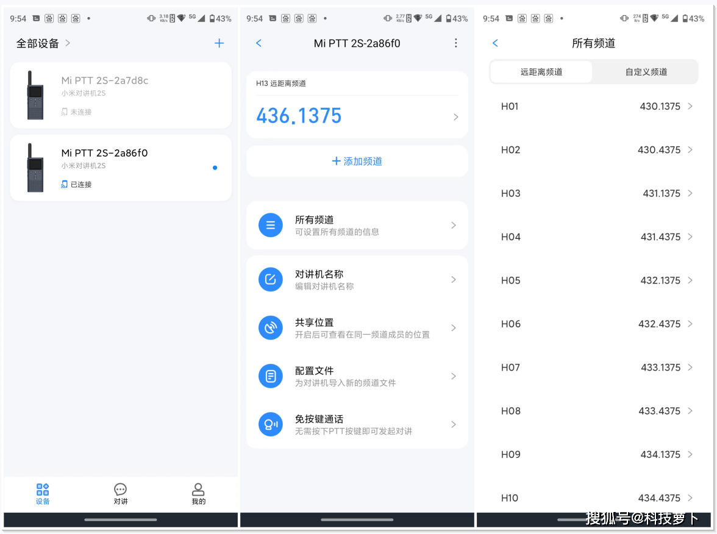
Task: Tap the plus icon to add device
Action: (219, 43)
